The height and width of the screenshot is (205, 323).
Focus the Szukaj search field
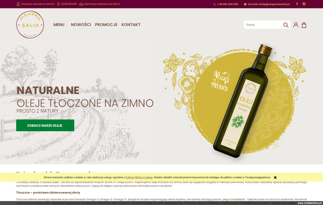tap(263, 25)
